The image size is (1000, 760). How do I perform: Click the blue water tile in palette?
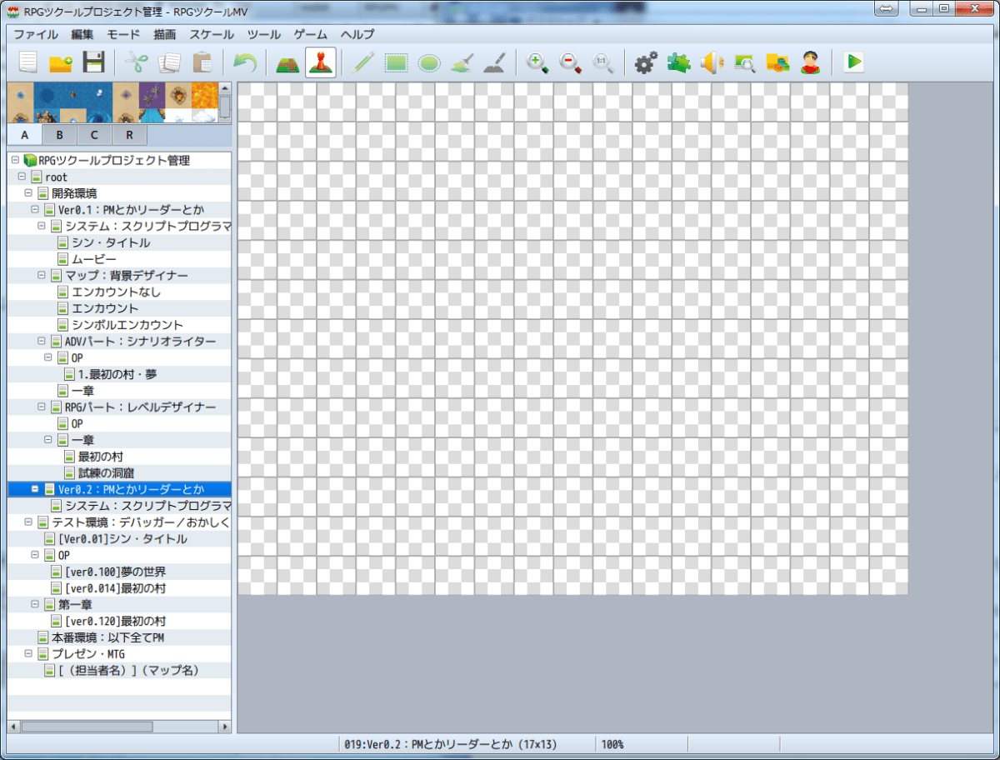47,95
